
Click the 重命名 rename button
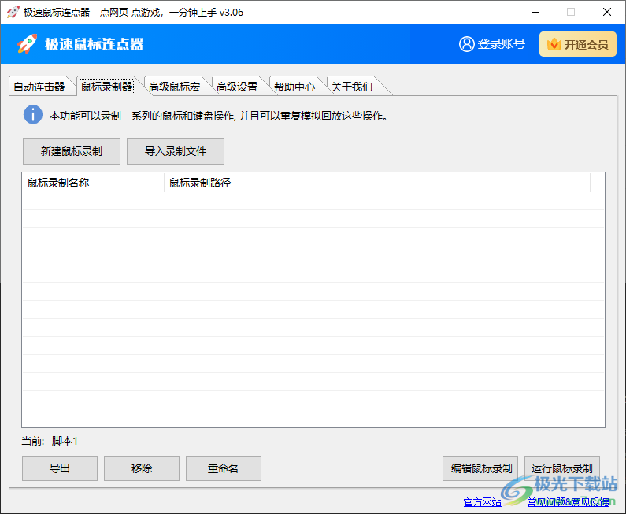tap(224, 468)
